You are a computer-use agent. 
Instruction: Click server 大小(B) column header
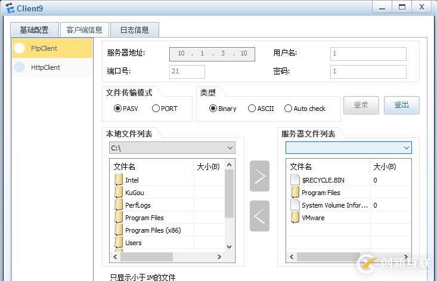point(390,166)
